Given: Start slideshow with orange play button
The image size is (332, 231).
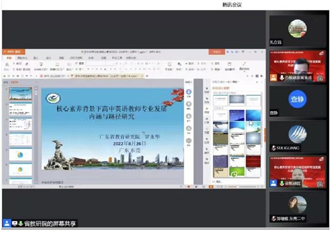Looking at the screenshot, I should 211,187.
